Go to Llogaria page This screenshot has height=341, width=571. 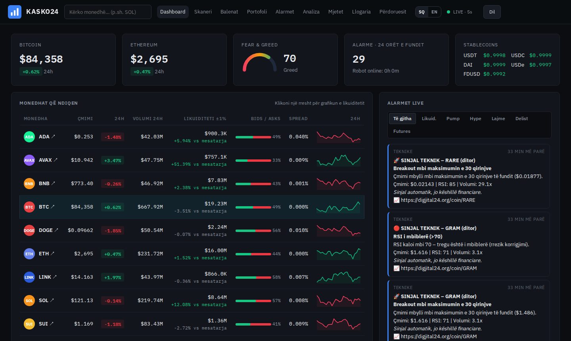(361, 12)
